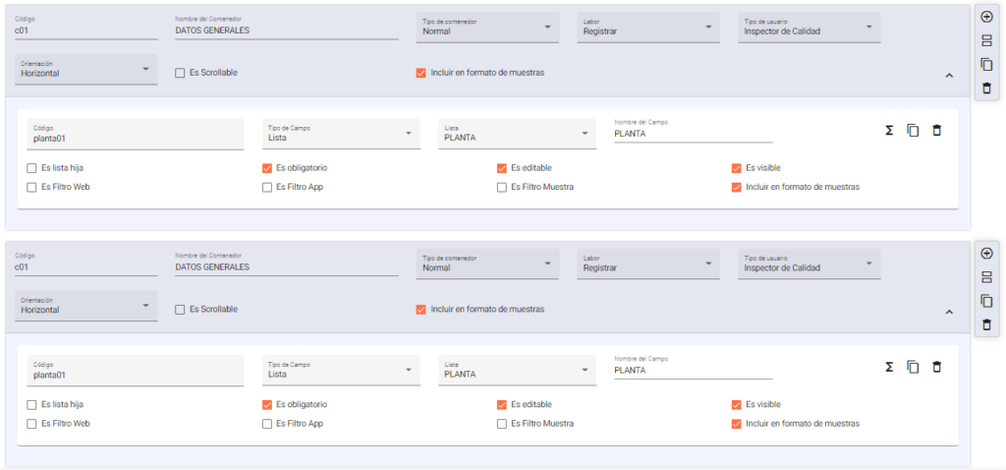
Task: Enable Es Scrollable in the top container
Action: [180, 73]
